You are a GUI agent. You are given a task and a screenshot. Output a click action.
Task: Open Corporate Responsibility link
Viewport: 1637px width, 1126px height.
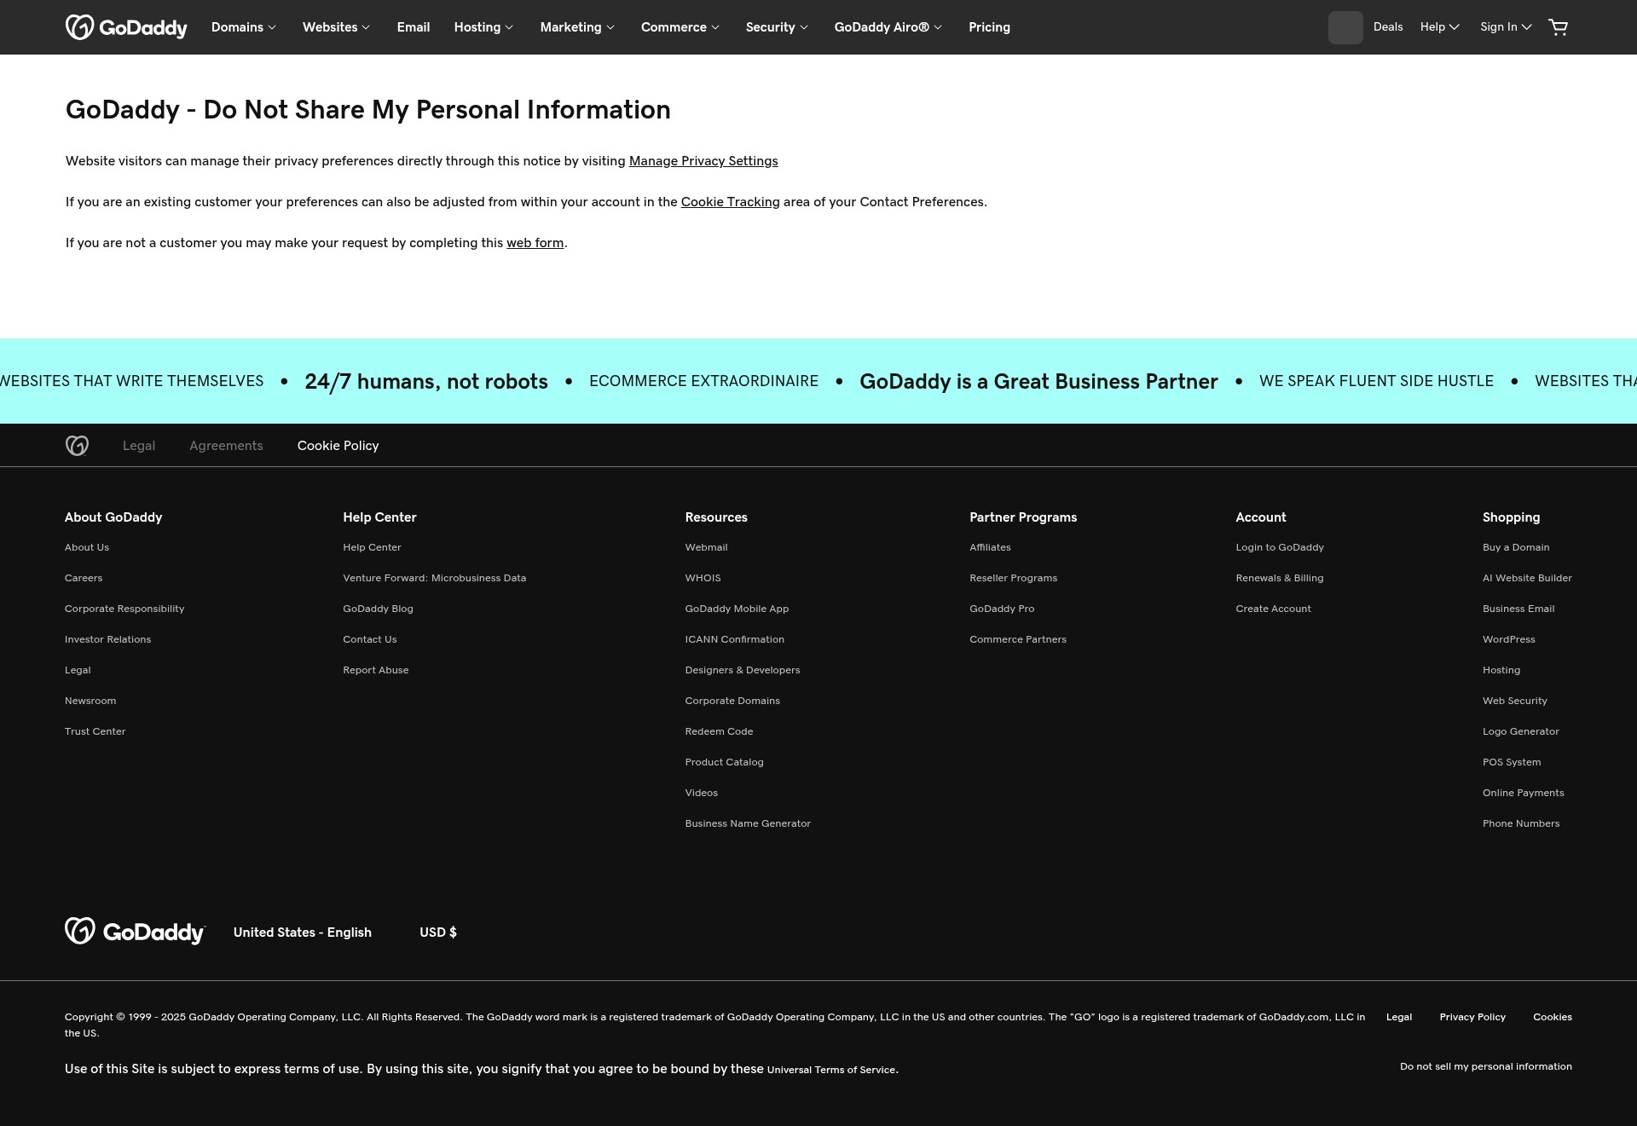tap(124, 609)
